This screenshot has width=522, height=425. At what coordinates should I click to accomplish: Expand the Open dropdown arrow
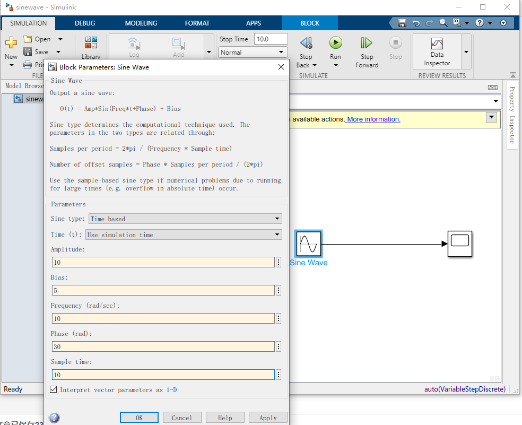[60, 39]
